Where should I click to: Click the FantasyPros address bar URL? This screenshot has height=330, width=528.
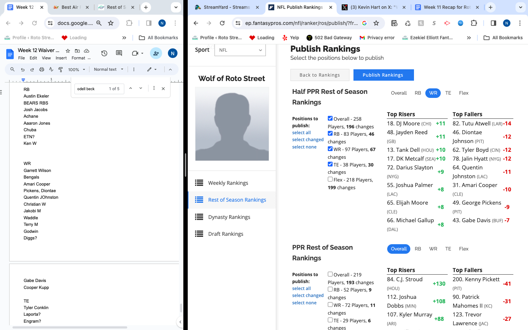[x=301, y=23]
